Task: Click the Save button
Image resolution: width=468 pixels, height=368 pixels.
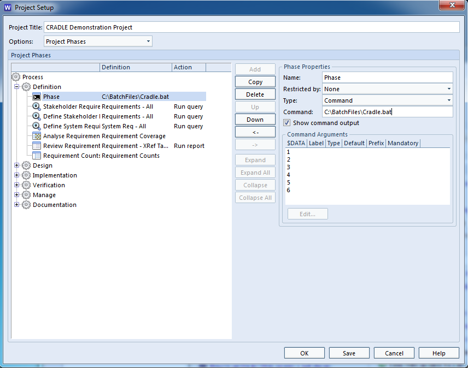Action: pos(349,353)
